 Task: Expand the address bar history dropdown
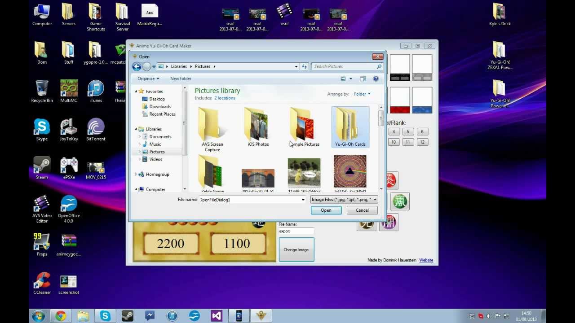coord(296,66)
